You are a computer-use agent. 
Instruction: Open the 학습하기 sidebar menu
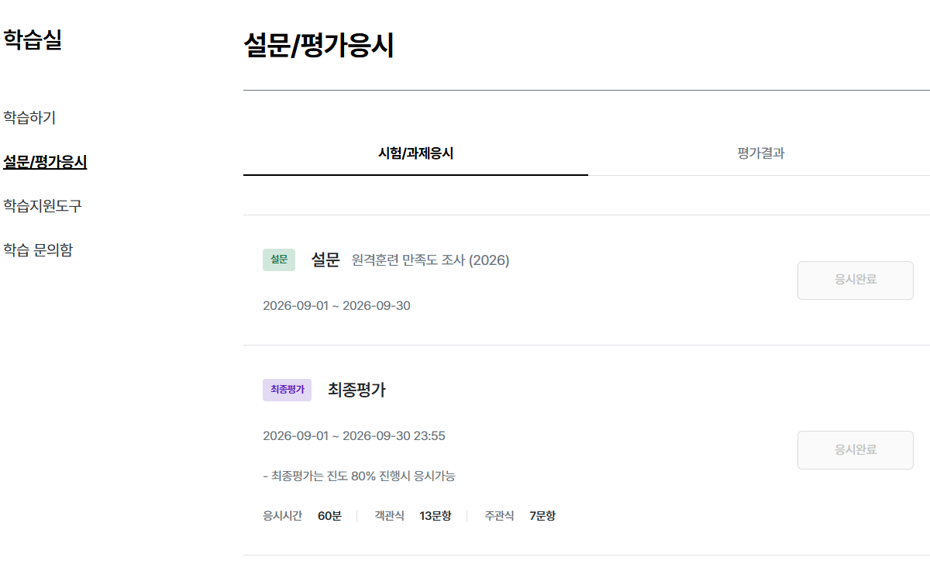(29, 118)
